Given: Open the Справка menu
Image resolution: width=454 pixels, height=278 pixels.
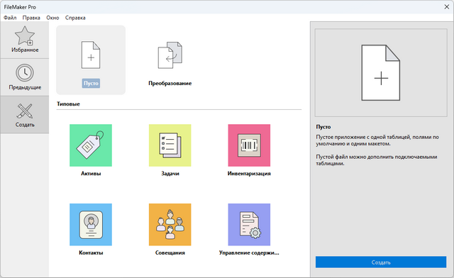Looking at the screenshot, I should 75,18.
